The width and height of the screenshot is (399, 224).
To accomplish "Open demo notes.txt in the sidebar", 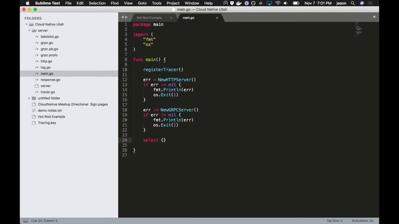I will pyautogui.click(x=50, y=111).
